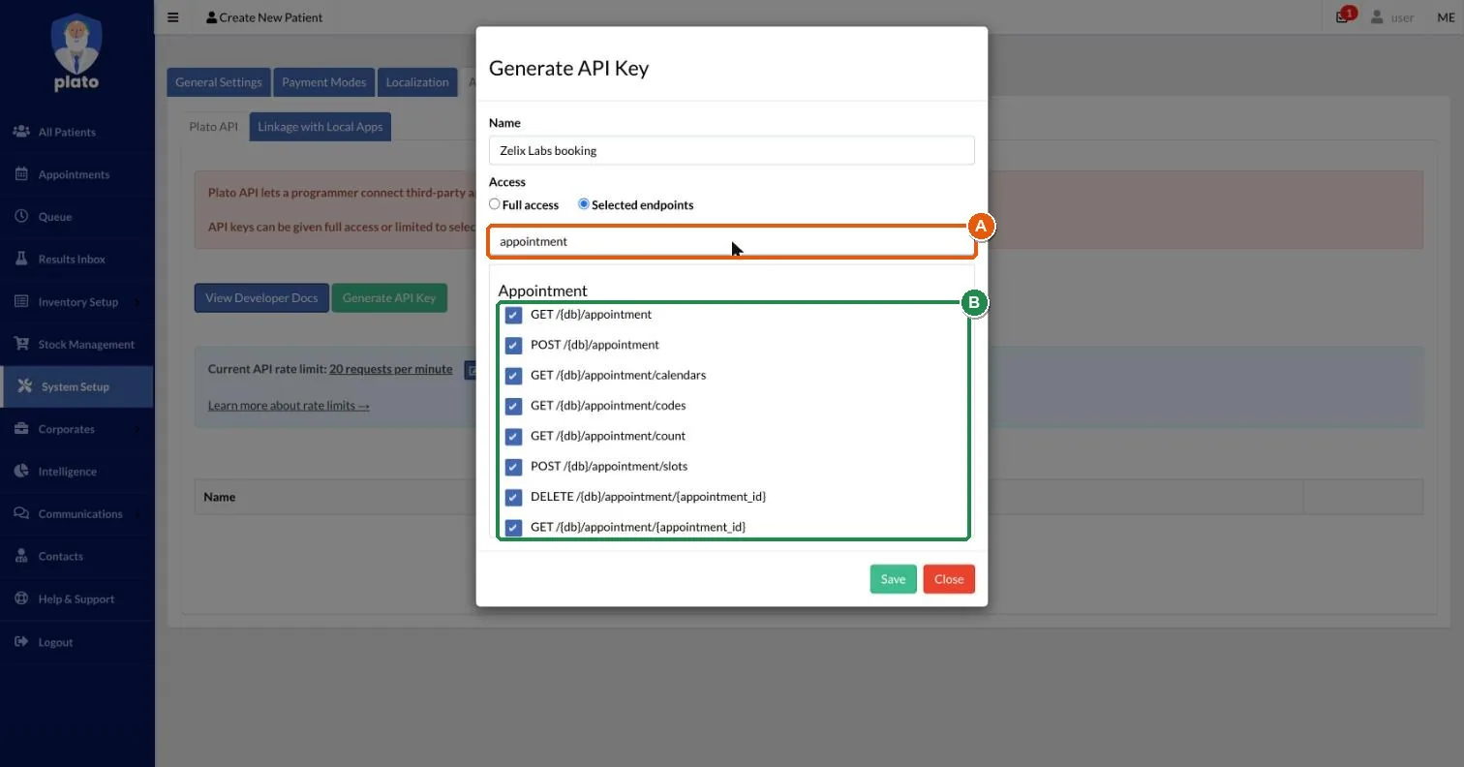Toggle GET /{db}/appointment/count checkbox
The height and width of the screenshot is (767, 1464).
513,437
